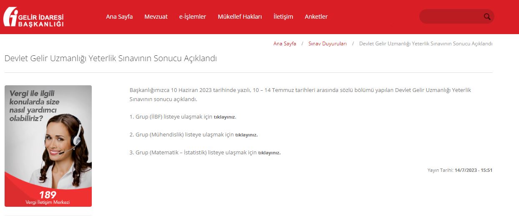Open the 1. Grup (İİBF) list link

[225, 117]
